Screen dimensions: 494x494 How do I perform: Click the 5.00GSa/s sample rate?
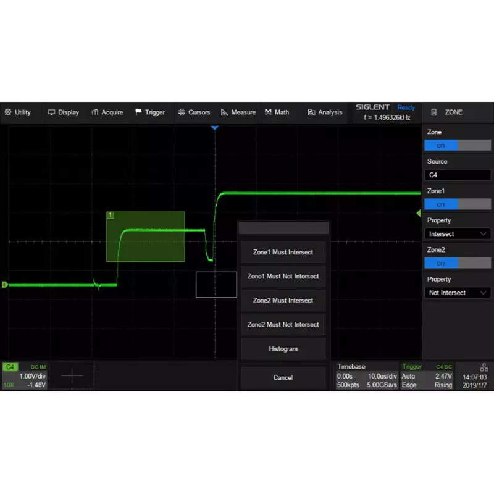coord(382,385)
